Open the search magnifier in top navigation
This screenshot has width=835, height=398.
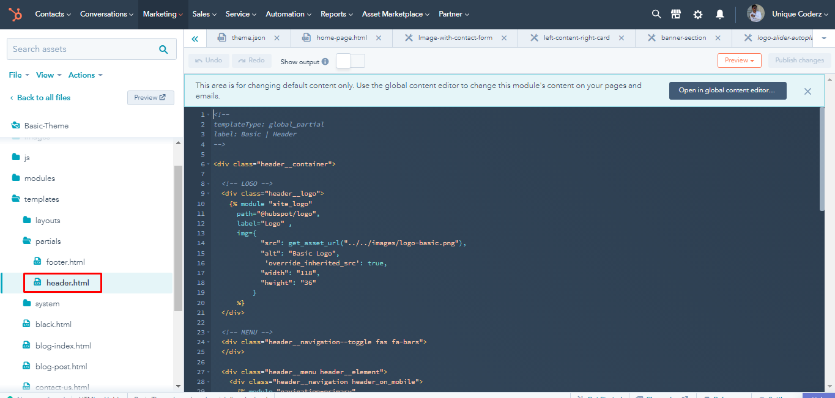point(656,14)
